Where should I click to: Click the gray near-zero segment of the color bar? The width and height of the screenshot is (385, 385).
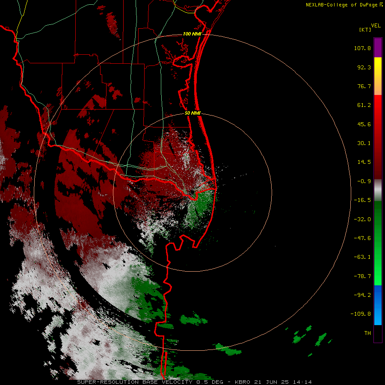coord(378,190)
